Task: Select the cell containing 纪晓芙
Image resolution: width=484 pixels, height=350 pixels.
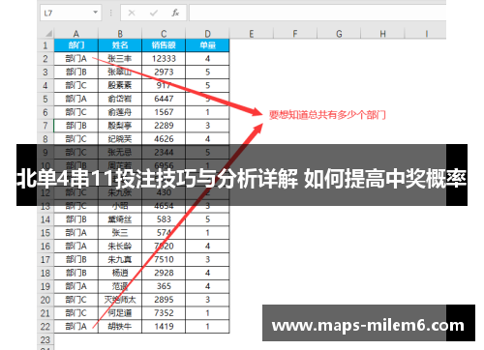Action: tap(120, 139)
